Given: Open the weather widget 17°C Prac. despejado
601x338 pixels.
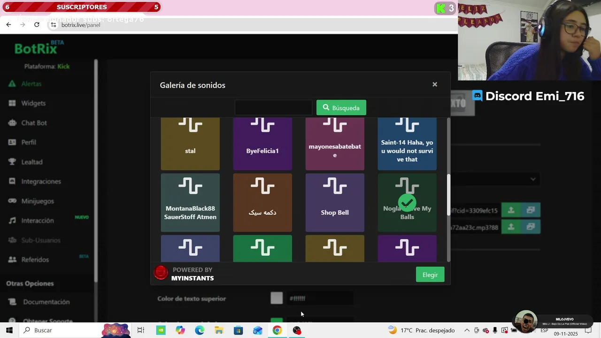Looking at the screenshot, I should coord(421,330).
